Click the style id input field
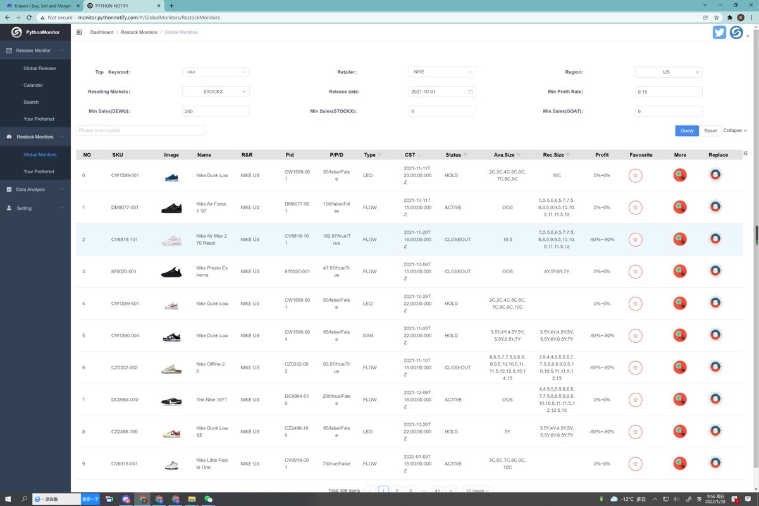Viewport: 759px width, 506px height. pyautogui.click(x=140, y=130)
